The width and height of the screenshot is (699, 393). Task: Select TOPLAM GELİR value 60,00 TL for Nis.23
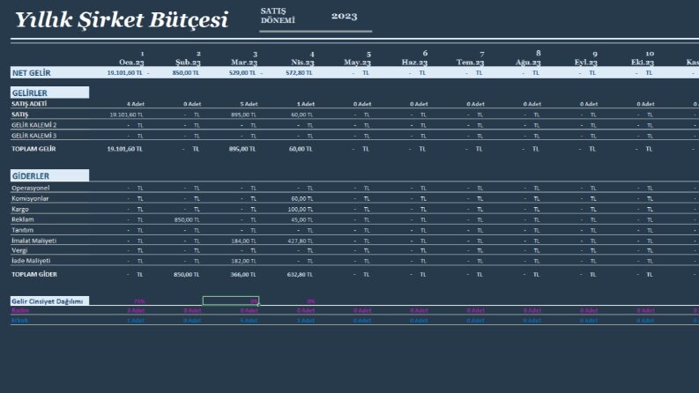tap(301, 149)
